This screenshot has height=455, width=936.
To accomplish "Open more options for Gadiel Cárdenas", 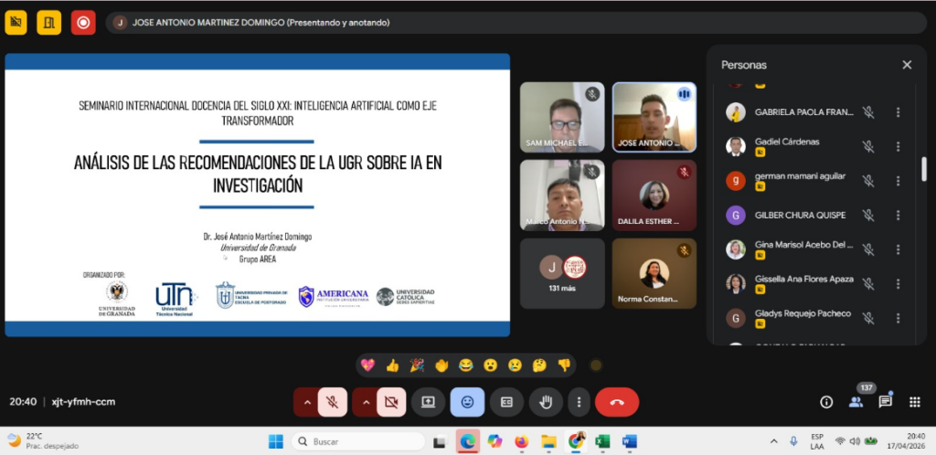I will [x=898, y=146].
